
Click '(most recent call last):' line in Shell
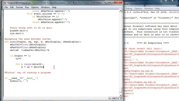145,49
